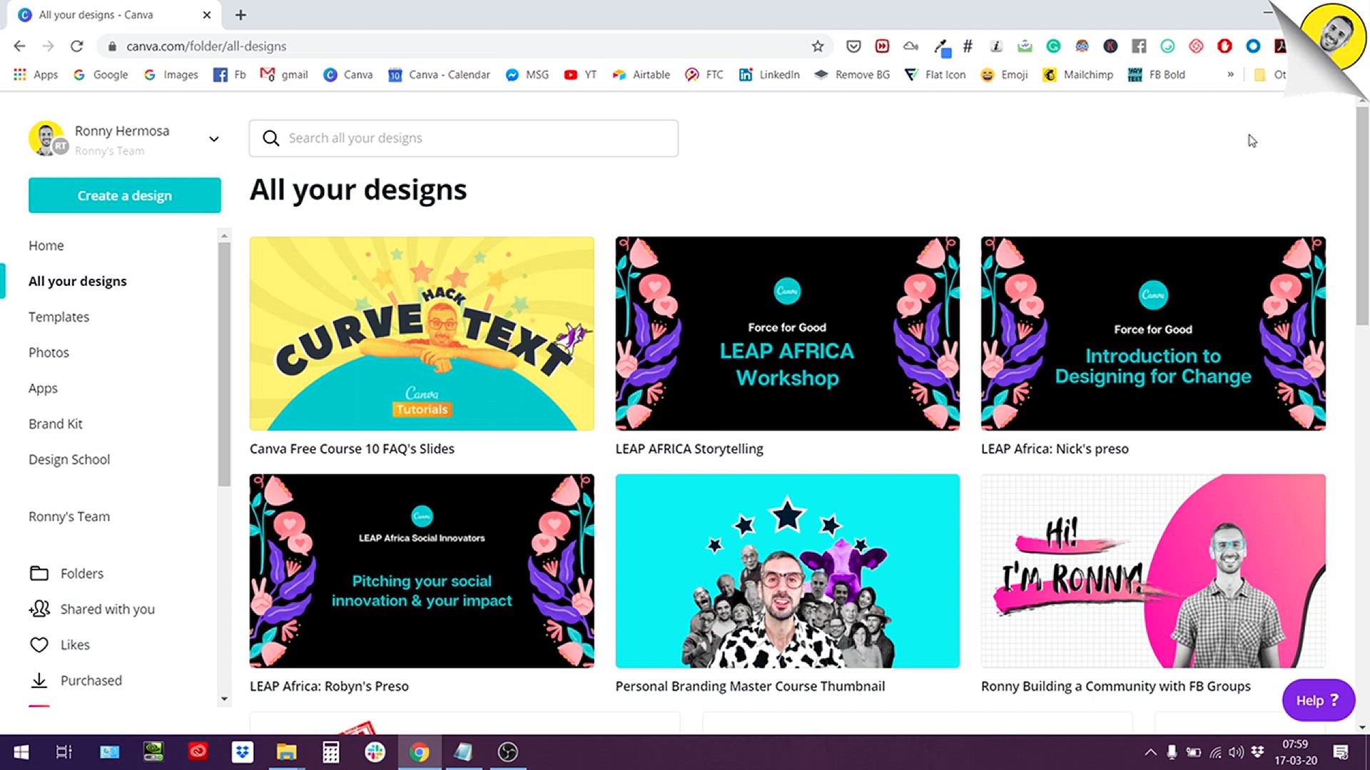
Task: Click the browser back arrow
Action: click(x=19, y=46)
